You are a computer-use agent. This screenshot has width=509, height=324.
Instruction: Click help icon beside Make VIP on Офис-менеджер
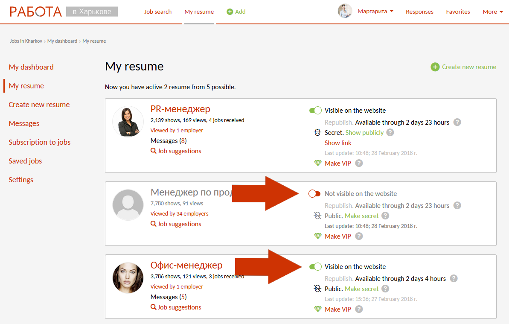pyautogui.click(x=359, y=309)
